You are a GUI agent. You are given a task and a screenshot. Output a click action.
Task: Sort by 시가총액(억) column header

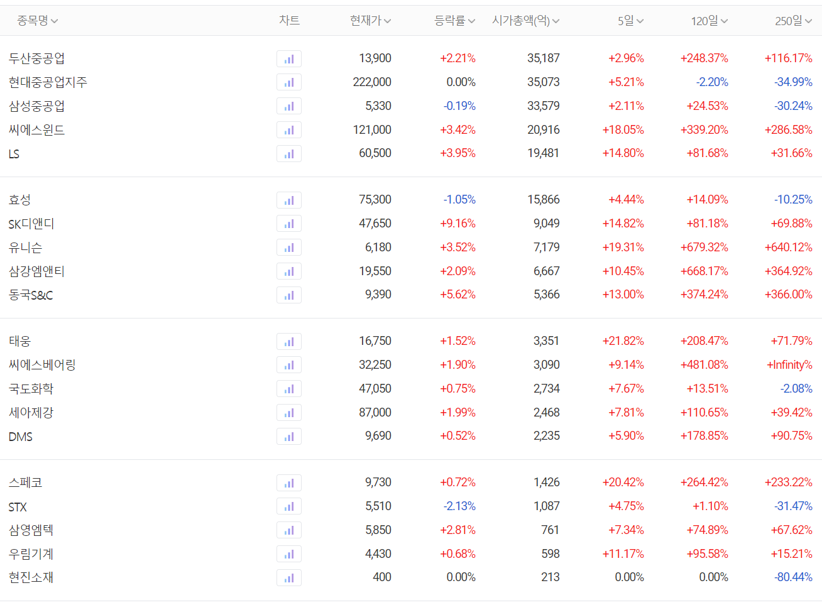(526, 21)
